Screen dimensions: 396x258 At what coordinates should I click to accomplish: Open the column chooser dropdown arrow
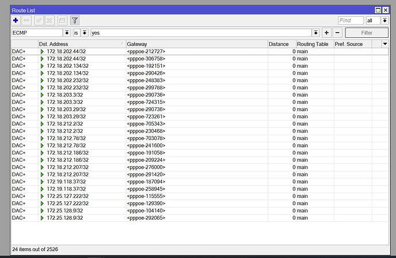[x=385, y=44]
